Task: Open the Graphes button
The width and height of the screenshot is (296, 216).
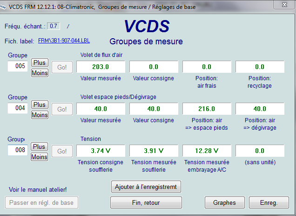Action: [225, 202]
